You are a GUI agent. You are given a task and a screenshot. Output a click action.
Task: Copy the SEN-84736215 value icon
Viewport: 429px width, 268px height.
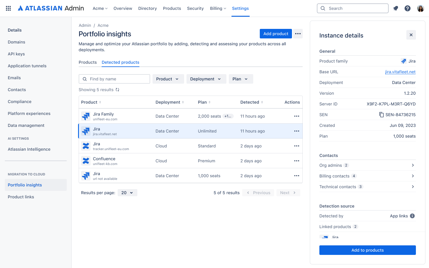(381, 115)
